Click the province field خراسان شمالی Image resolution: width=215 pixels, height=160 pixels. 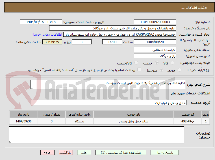click(155, 49)
